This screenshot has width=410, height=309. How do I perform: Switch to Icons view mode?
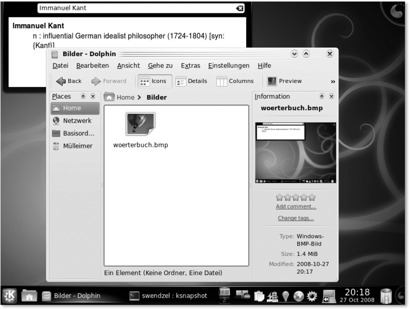coord(153,81)
